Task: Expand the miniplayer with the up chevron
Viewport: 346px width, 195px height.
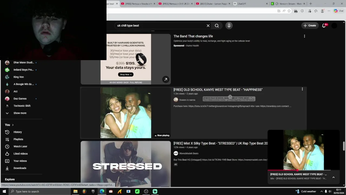Action: [333, 177]
